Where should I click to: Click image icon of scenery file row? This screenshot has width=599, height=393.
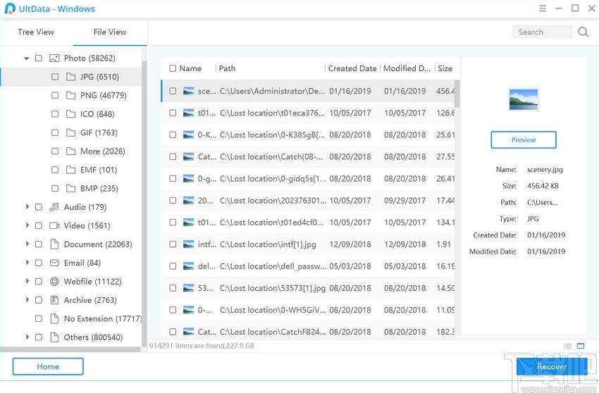coord(188,91)
